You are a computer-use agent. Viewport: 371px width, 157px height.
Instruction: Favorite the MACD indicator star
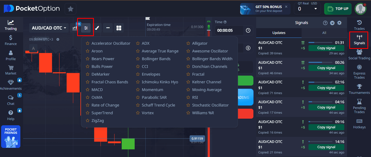88,90
